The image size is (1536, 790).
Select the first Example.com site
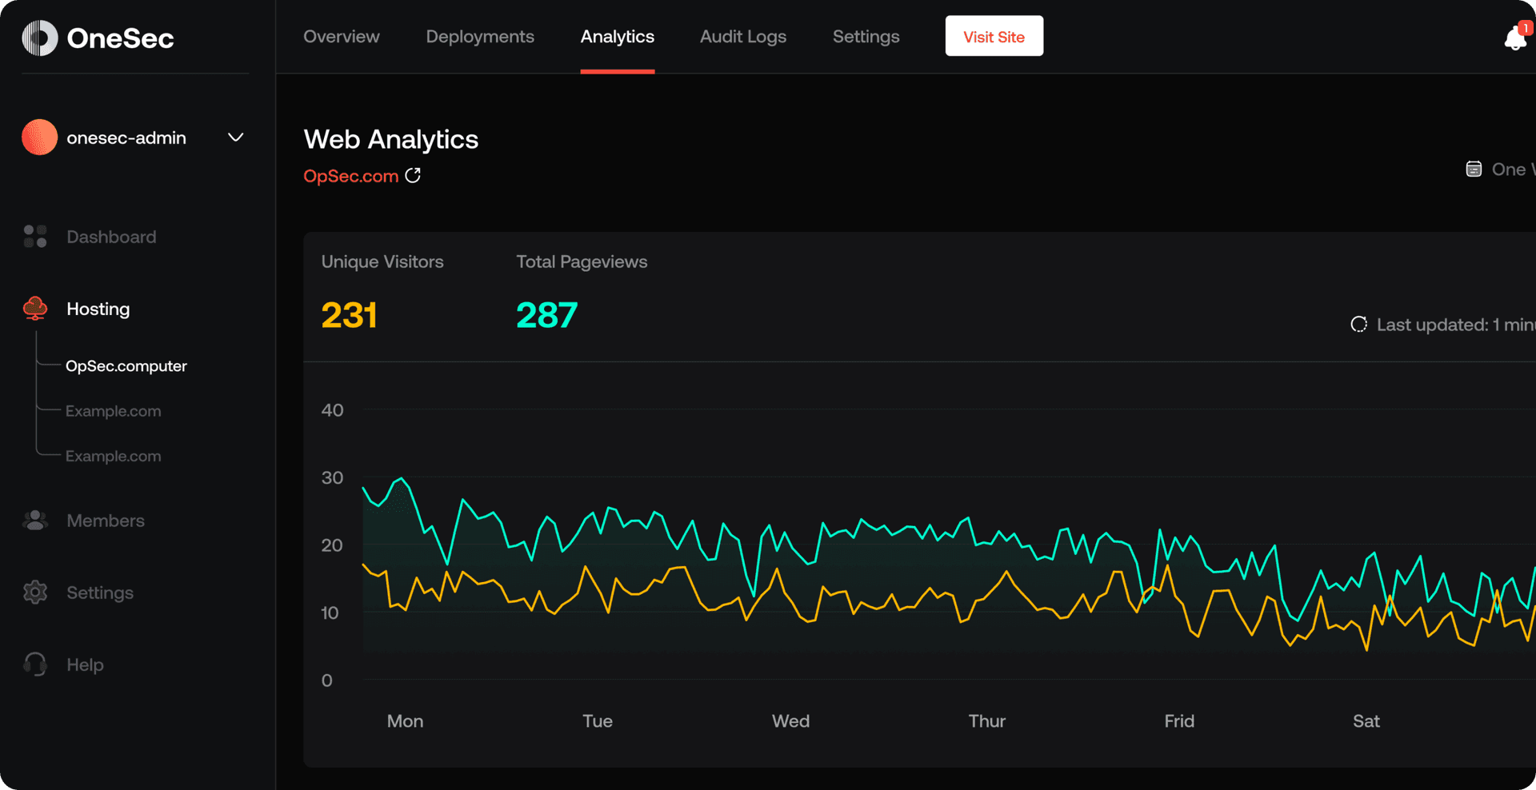[x=113, y=411]
